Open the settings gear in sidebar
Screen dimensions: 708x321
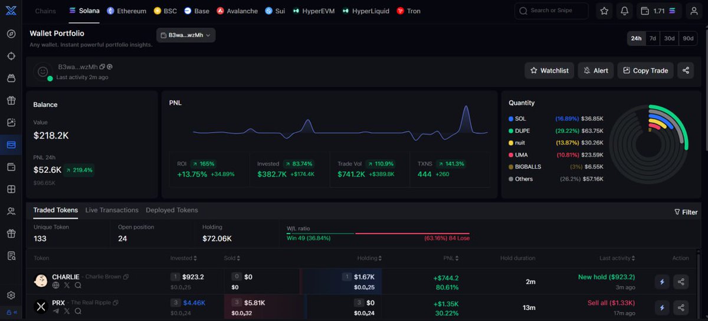(x=11, y=295)
